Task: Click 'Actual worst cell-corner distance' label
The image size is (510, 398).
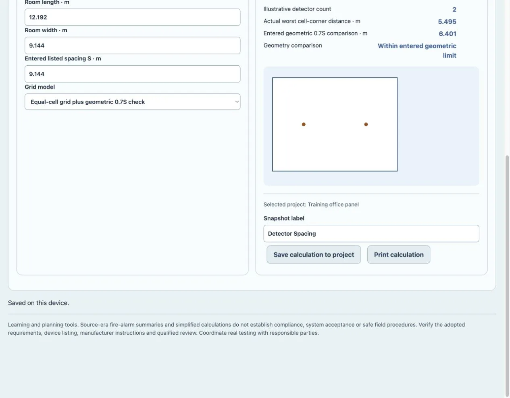Action: coord(312,21)
